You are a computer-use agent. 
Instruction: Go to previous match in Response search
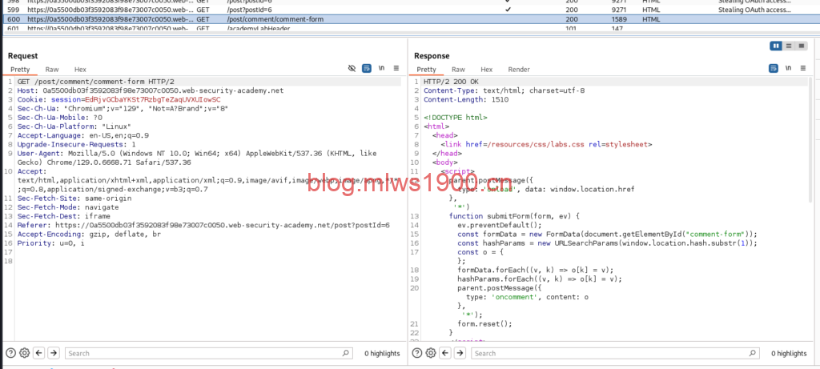point(445,353)
